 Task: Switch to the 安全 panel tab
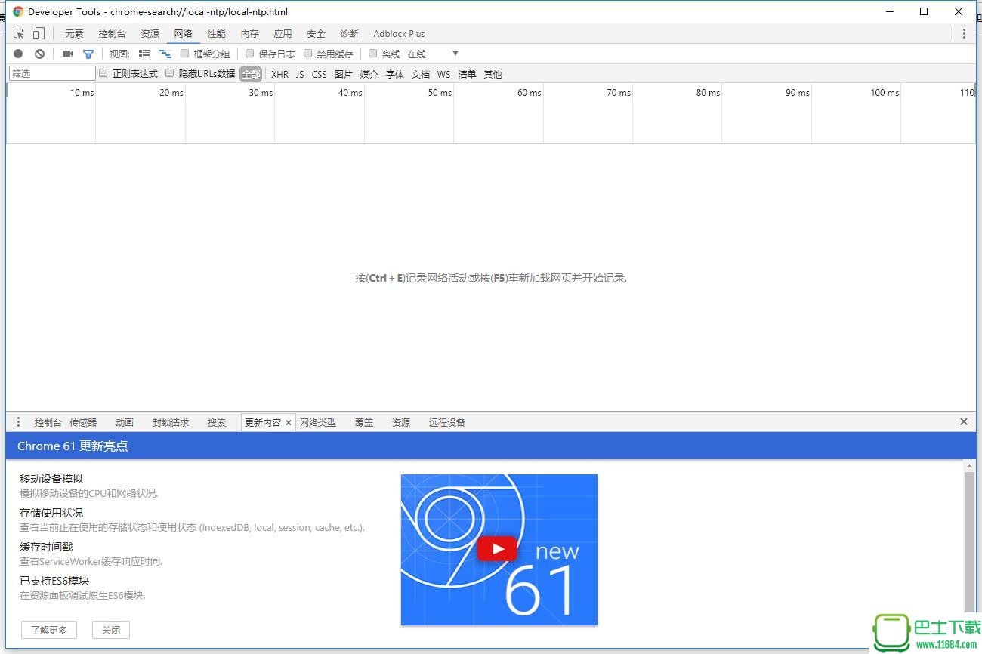316,34
